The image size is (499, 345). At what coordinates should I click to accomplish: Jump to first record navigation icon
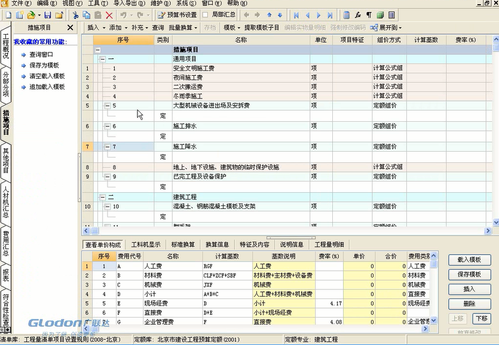coord(296,15)
